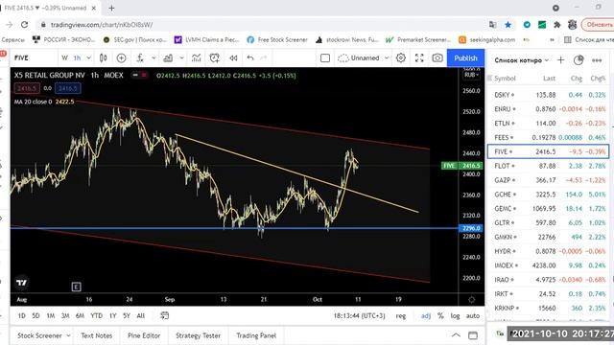Click the red sell price 2416.5 button
Image resolution: width=614 pixels, height=345 pixels.
[27, 88]
